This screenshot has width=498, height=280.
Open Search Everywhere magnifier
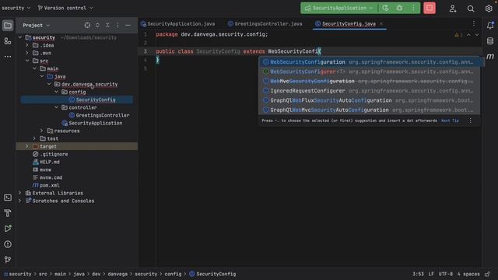[x=471, y=9]
